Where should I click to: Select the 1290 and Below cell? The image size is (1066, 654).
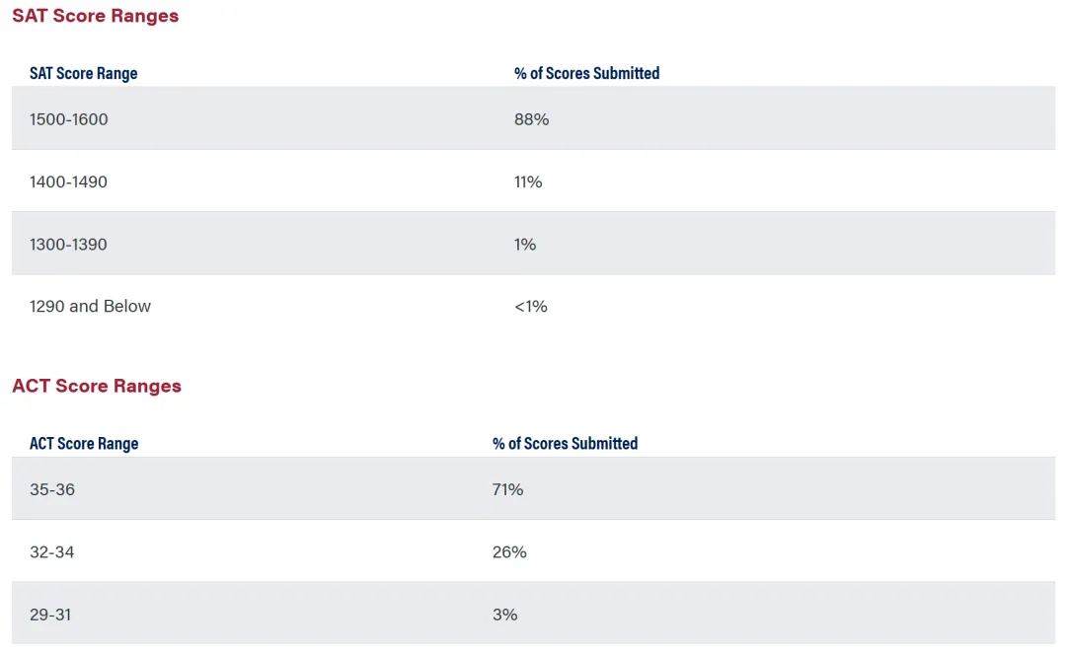[90, 306]
